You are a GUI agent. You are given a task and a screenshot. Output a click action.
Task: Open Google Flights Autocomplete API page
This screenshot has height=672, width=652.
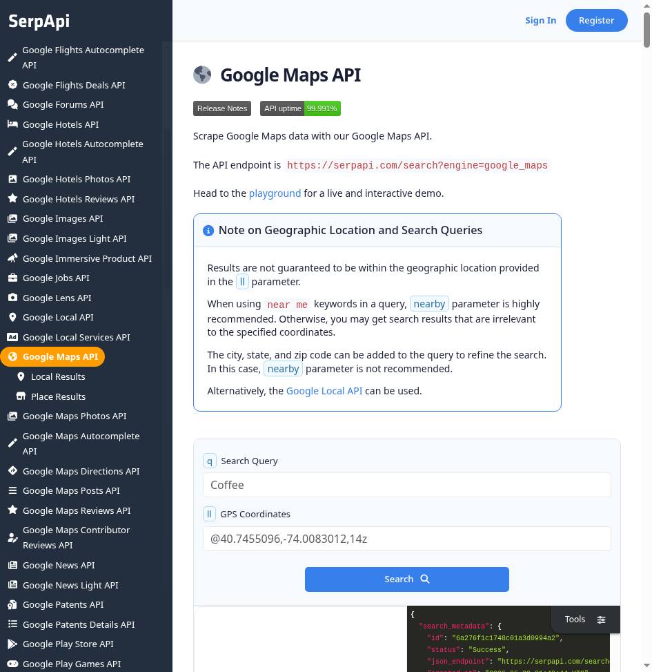click(83, 57)
